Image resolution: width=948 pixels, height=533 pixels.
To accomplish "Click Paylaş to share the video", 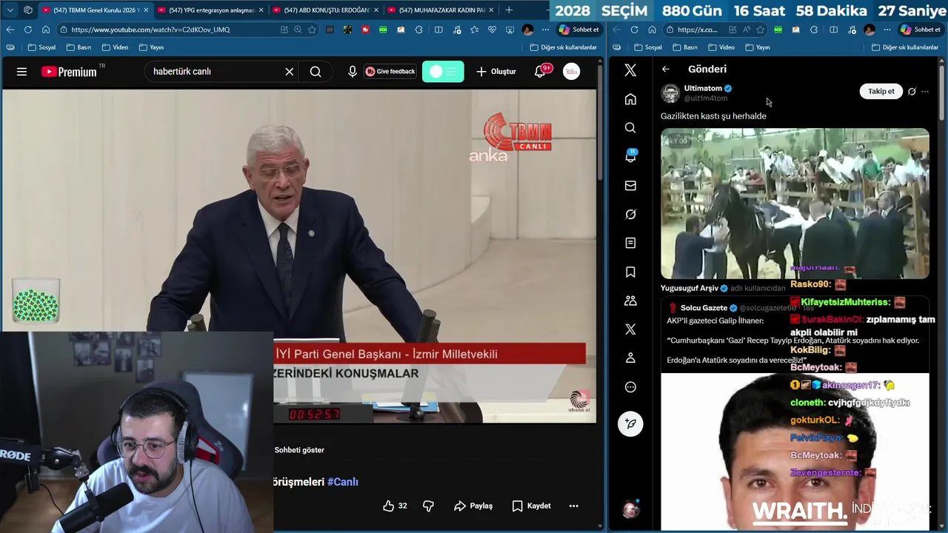I will 473,506.
